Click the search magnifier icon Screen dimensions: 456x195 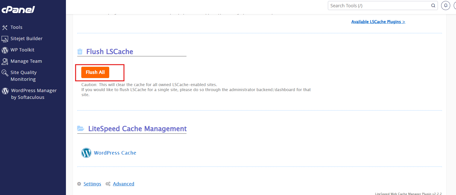(433, 6)
